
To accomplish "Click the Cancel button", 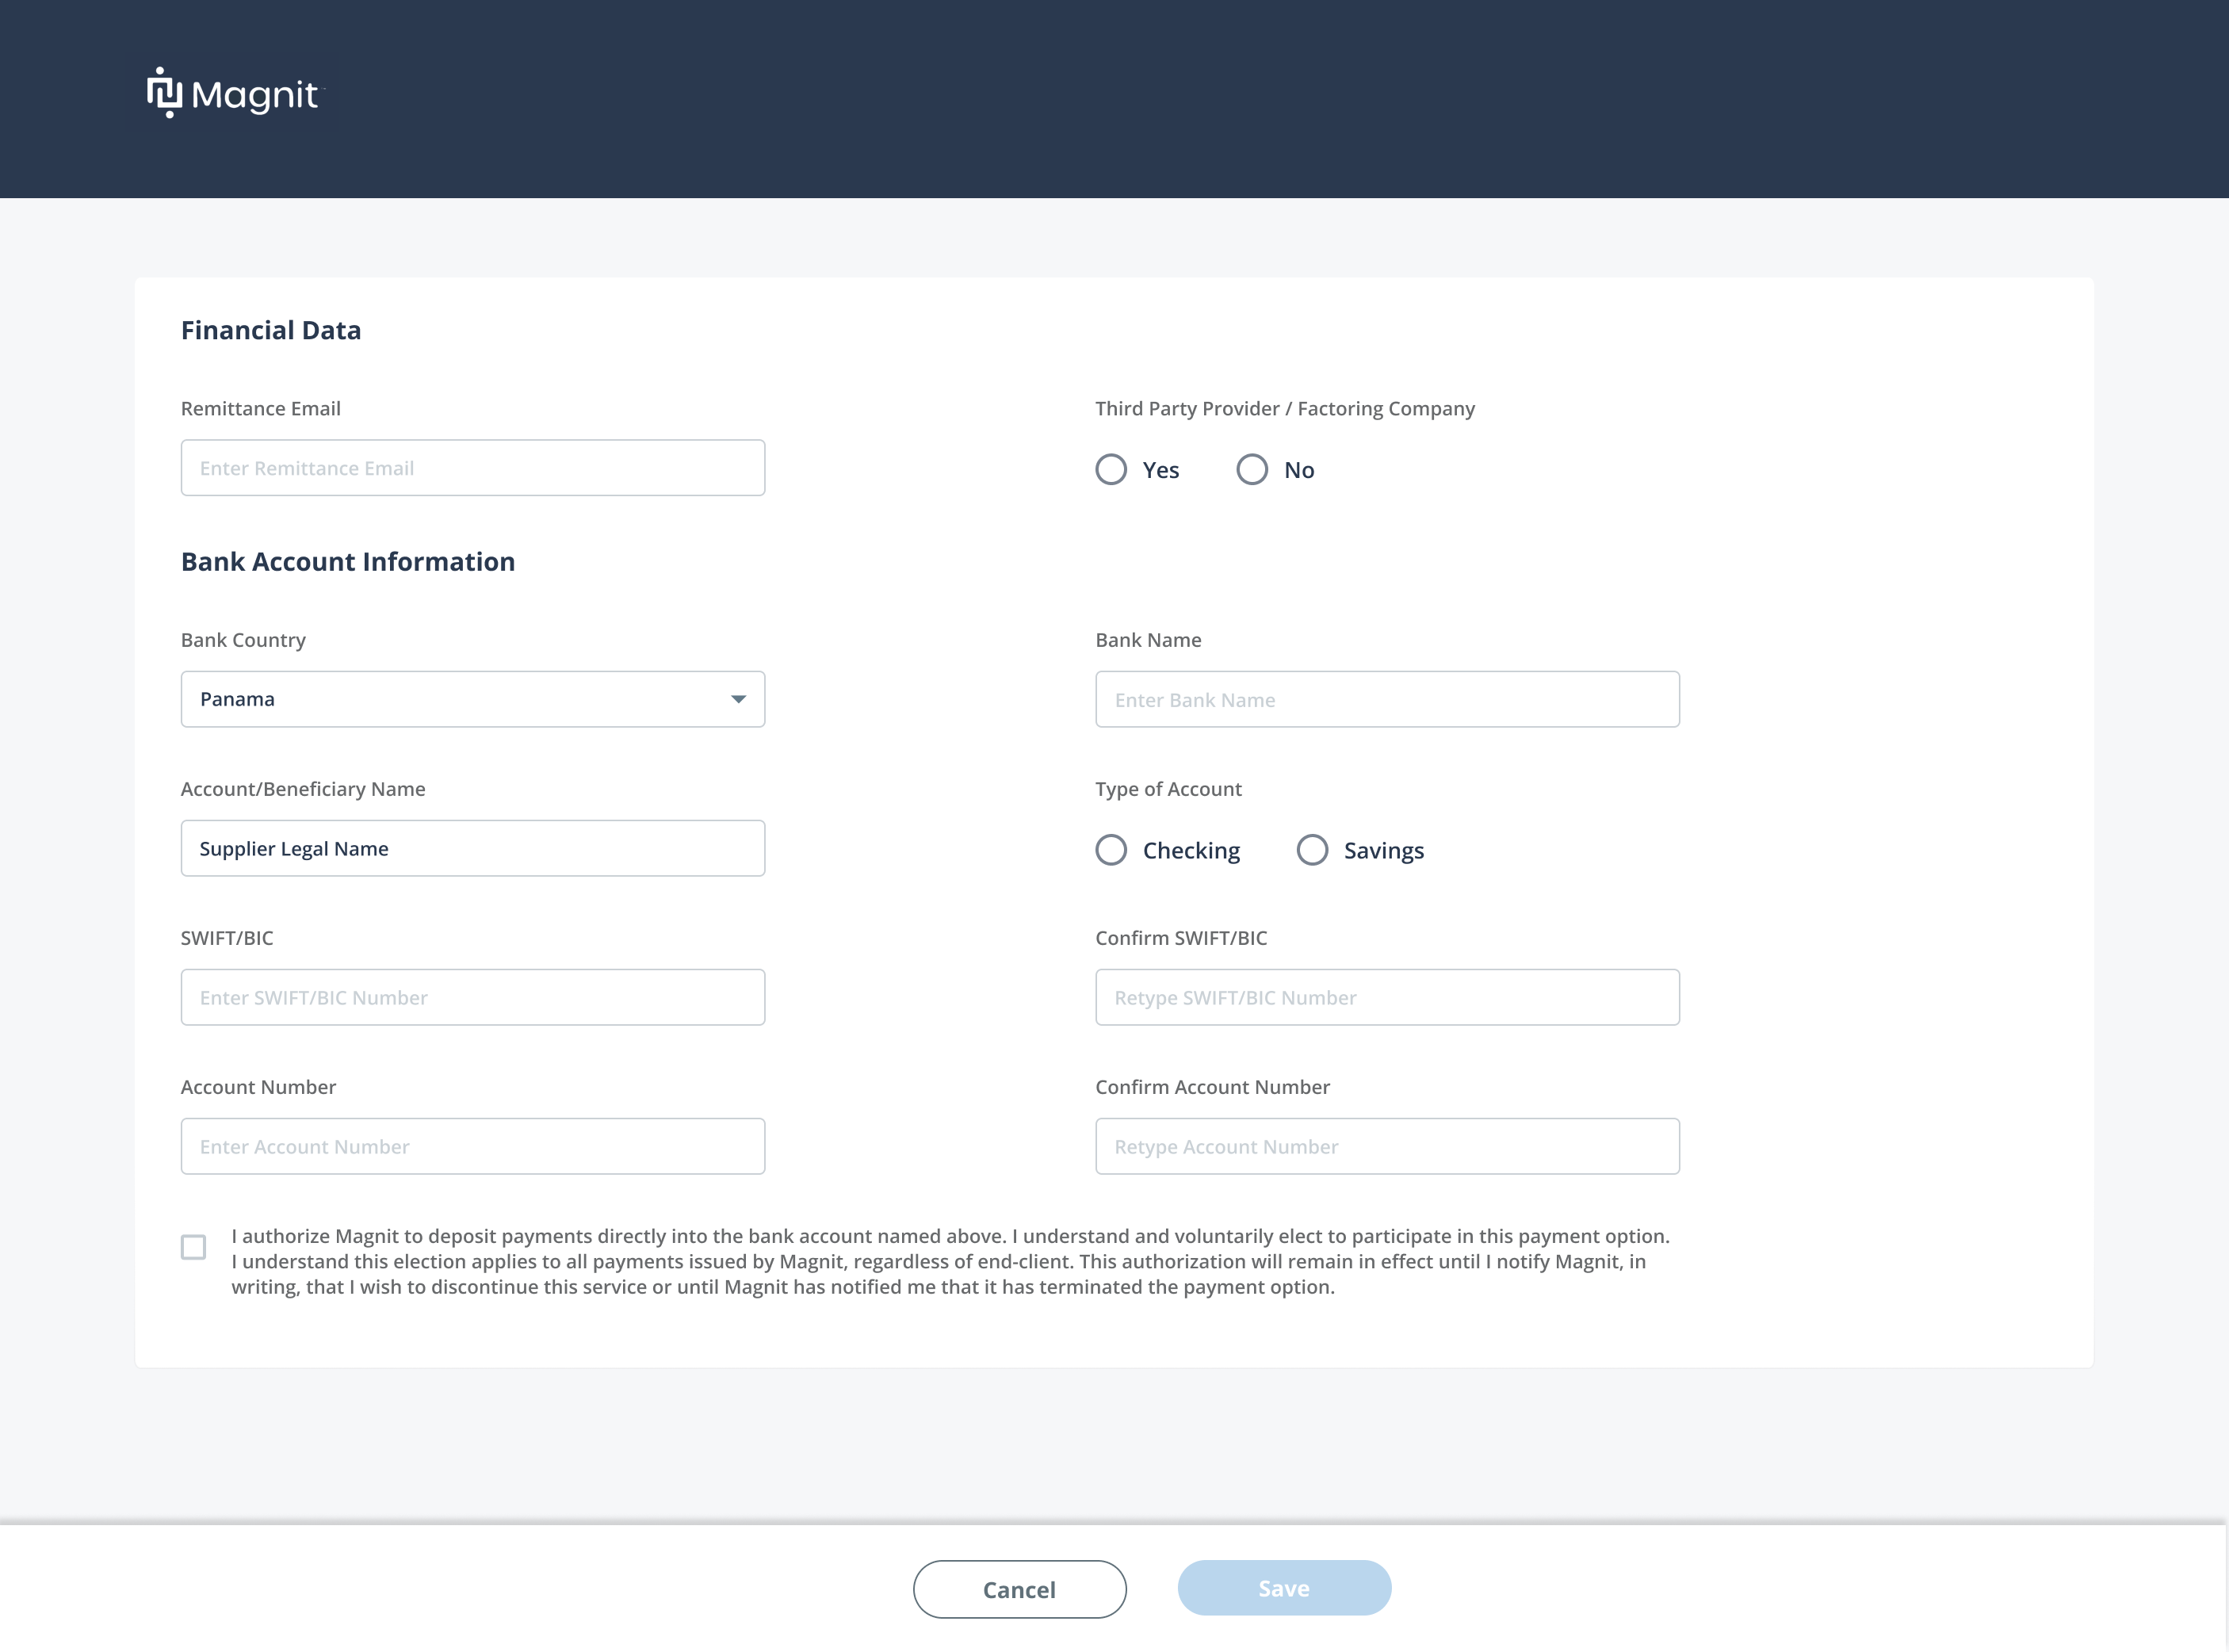I will click(x=1019, y=1589).
